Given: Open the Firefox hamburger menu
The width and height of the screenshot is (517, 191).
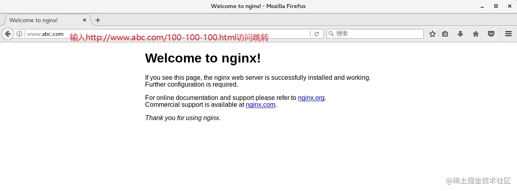Looking at the screenshot, I should point(509,34).
